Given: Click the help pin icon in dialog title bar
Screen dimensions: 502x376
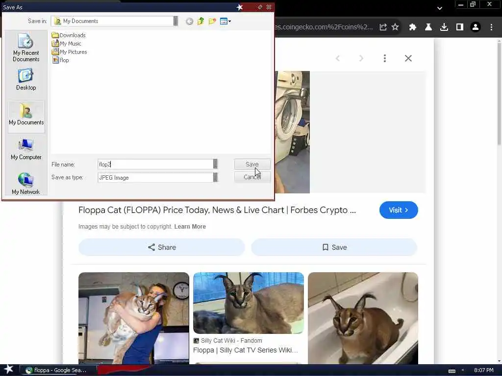Looking at the screenshot, I should 260,7.
